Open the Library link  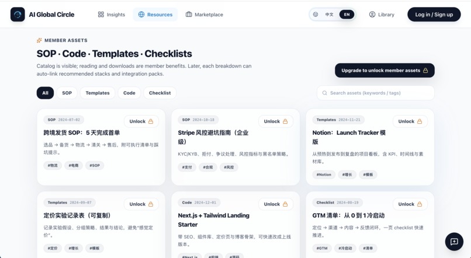(x=382, y=15)
